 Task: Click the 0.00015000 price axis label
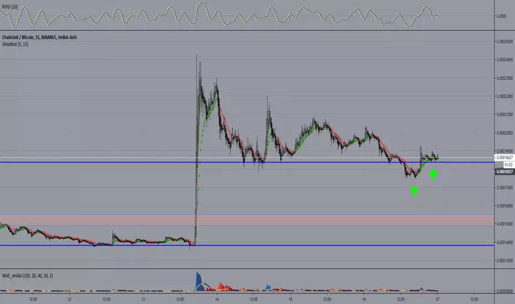click(x=505, y=224)
